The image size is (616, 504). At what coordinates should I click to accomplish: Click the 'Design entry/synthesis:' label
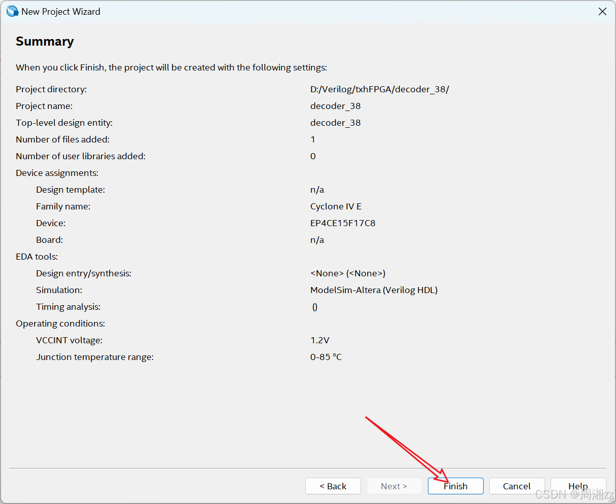click(x=84, y=273)
